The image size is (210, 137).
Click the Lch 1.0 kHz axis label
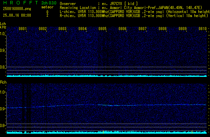pyautogui.click(x=2, y=34)
